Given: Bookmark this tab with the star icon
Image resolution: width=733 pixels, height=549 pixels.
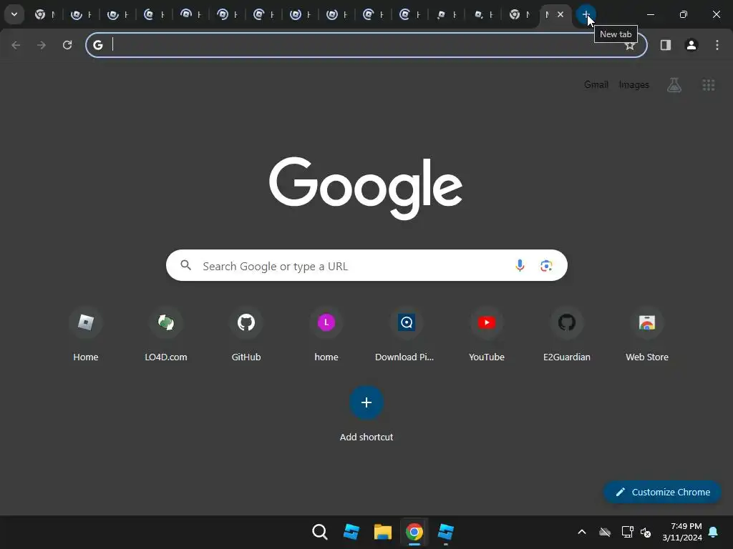Looking at the screenshot, I should 630,45.
